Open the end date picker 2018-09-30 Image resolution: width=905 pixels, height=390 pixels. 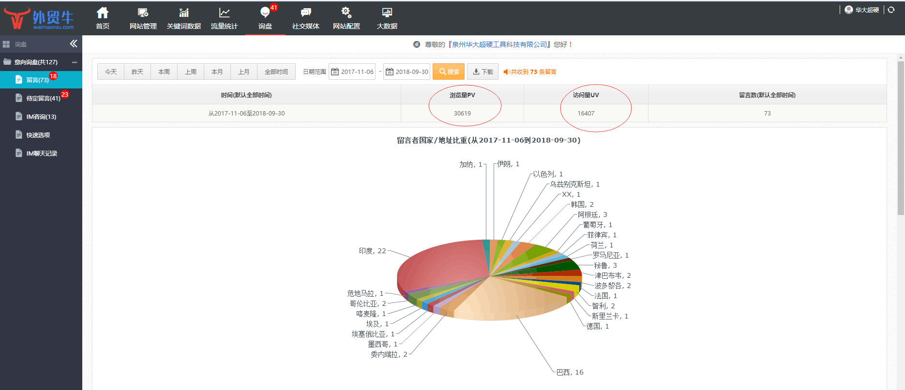click(407, 72)
